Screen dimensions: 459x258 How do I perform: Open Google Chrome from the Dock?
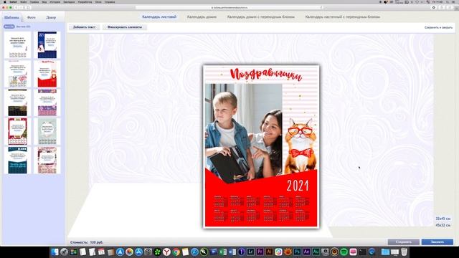(x=176, y=252)
